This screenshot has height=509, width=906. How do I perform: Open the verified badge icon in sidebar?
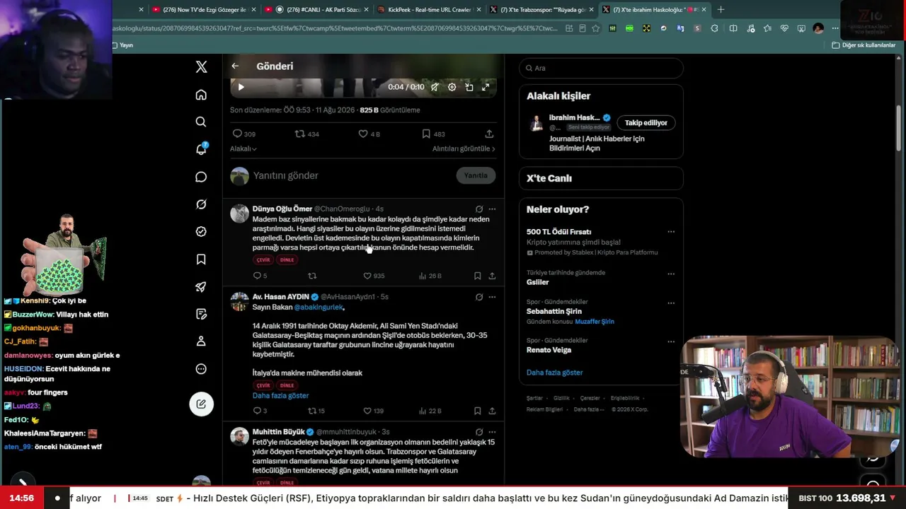(x=201, y=232)
